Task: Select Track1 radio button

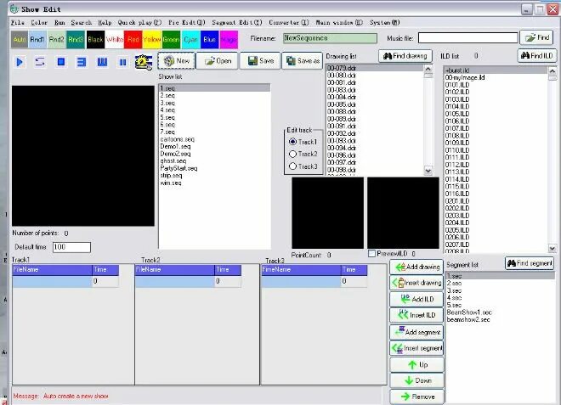Action: point(303,142)
